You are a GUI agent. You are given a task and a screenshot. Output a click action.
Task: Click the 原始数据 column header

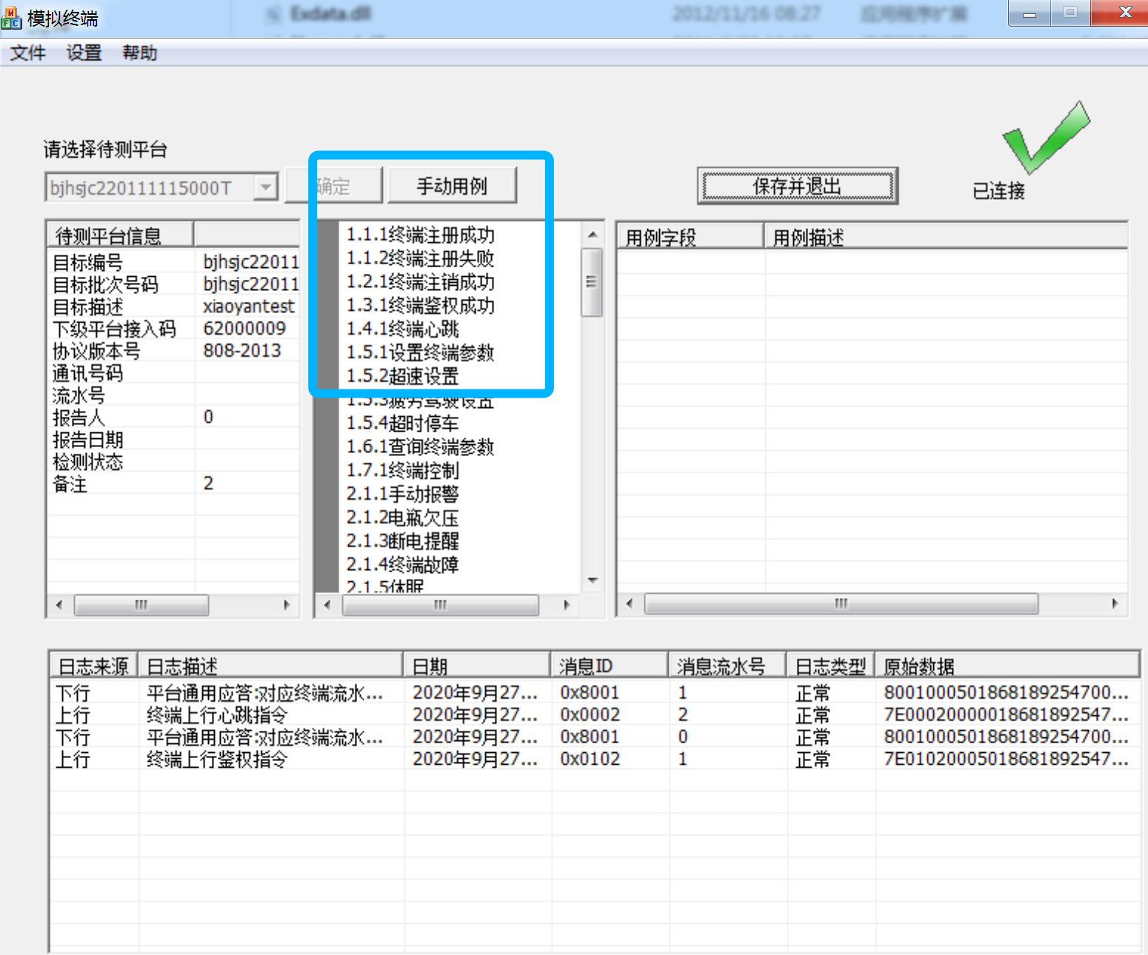click(x=918, y=665)
